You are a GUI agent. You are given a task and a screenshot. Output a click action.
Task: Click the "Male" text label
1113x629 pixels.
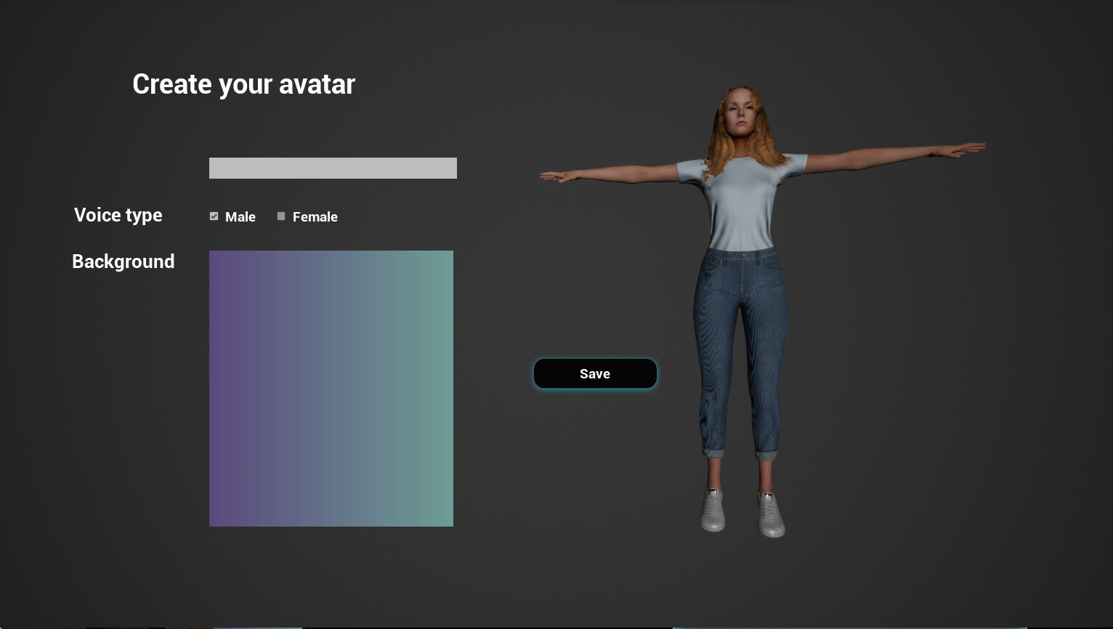(240, 217)
